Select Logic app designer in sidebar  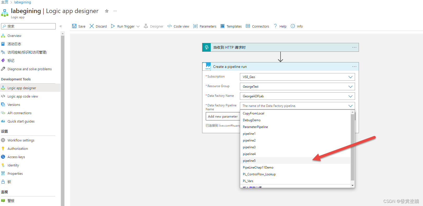(30, 88)
